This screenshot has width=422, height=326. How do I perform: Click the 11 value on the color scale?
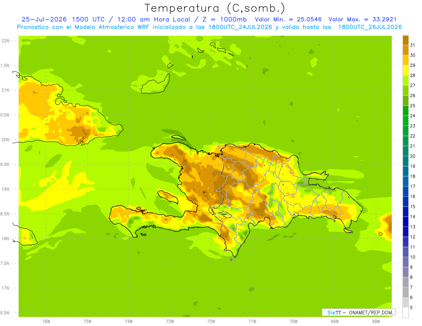413,247
